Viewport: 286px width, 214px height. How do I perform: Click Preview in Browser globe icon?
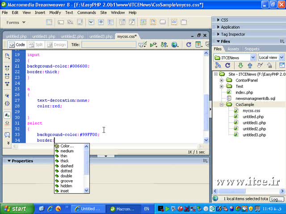click(175, 45)
